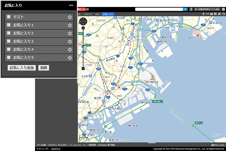The height and width of the screenshot is (151, 226).
Task: Collapse the お気に入り panel with minimize bar
Action: click(x=71, y=5)
